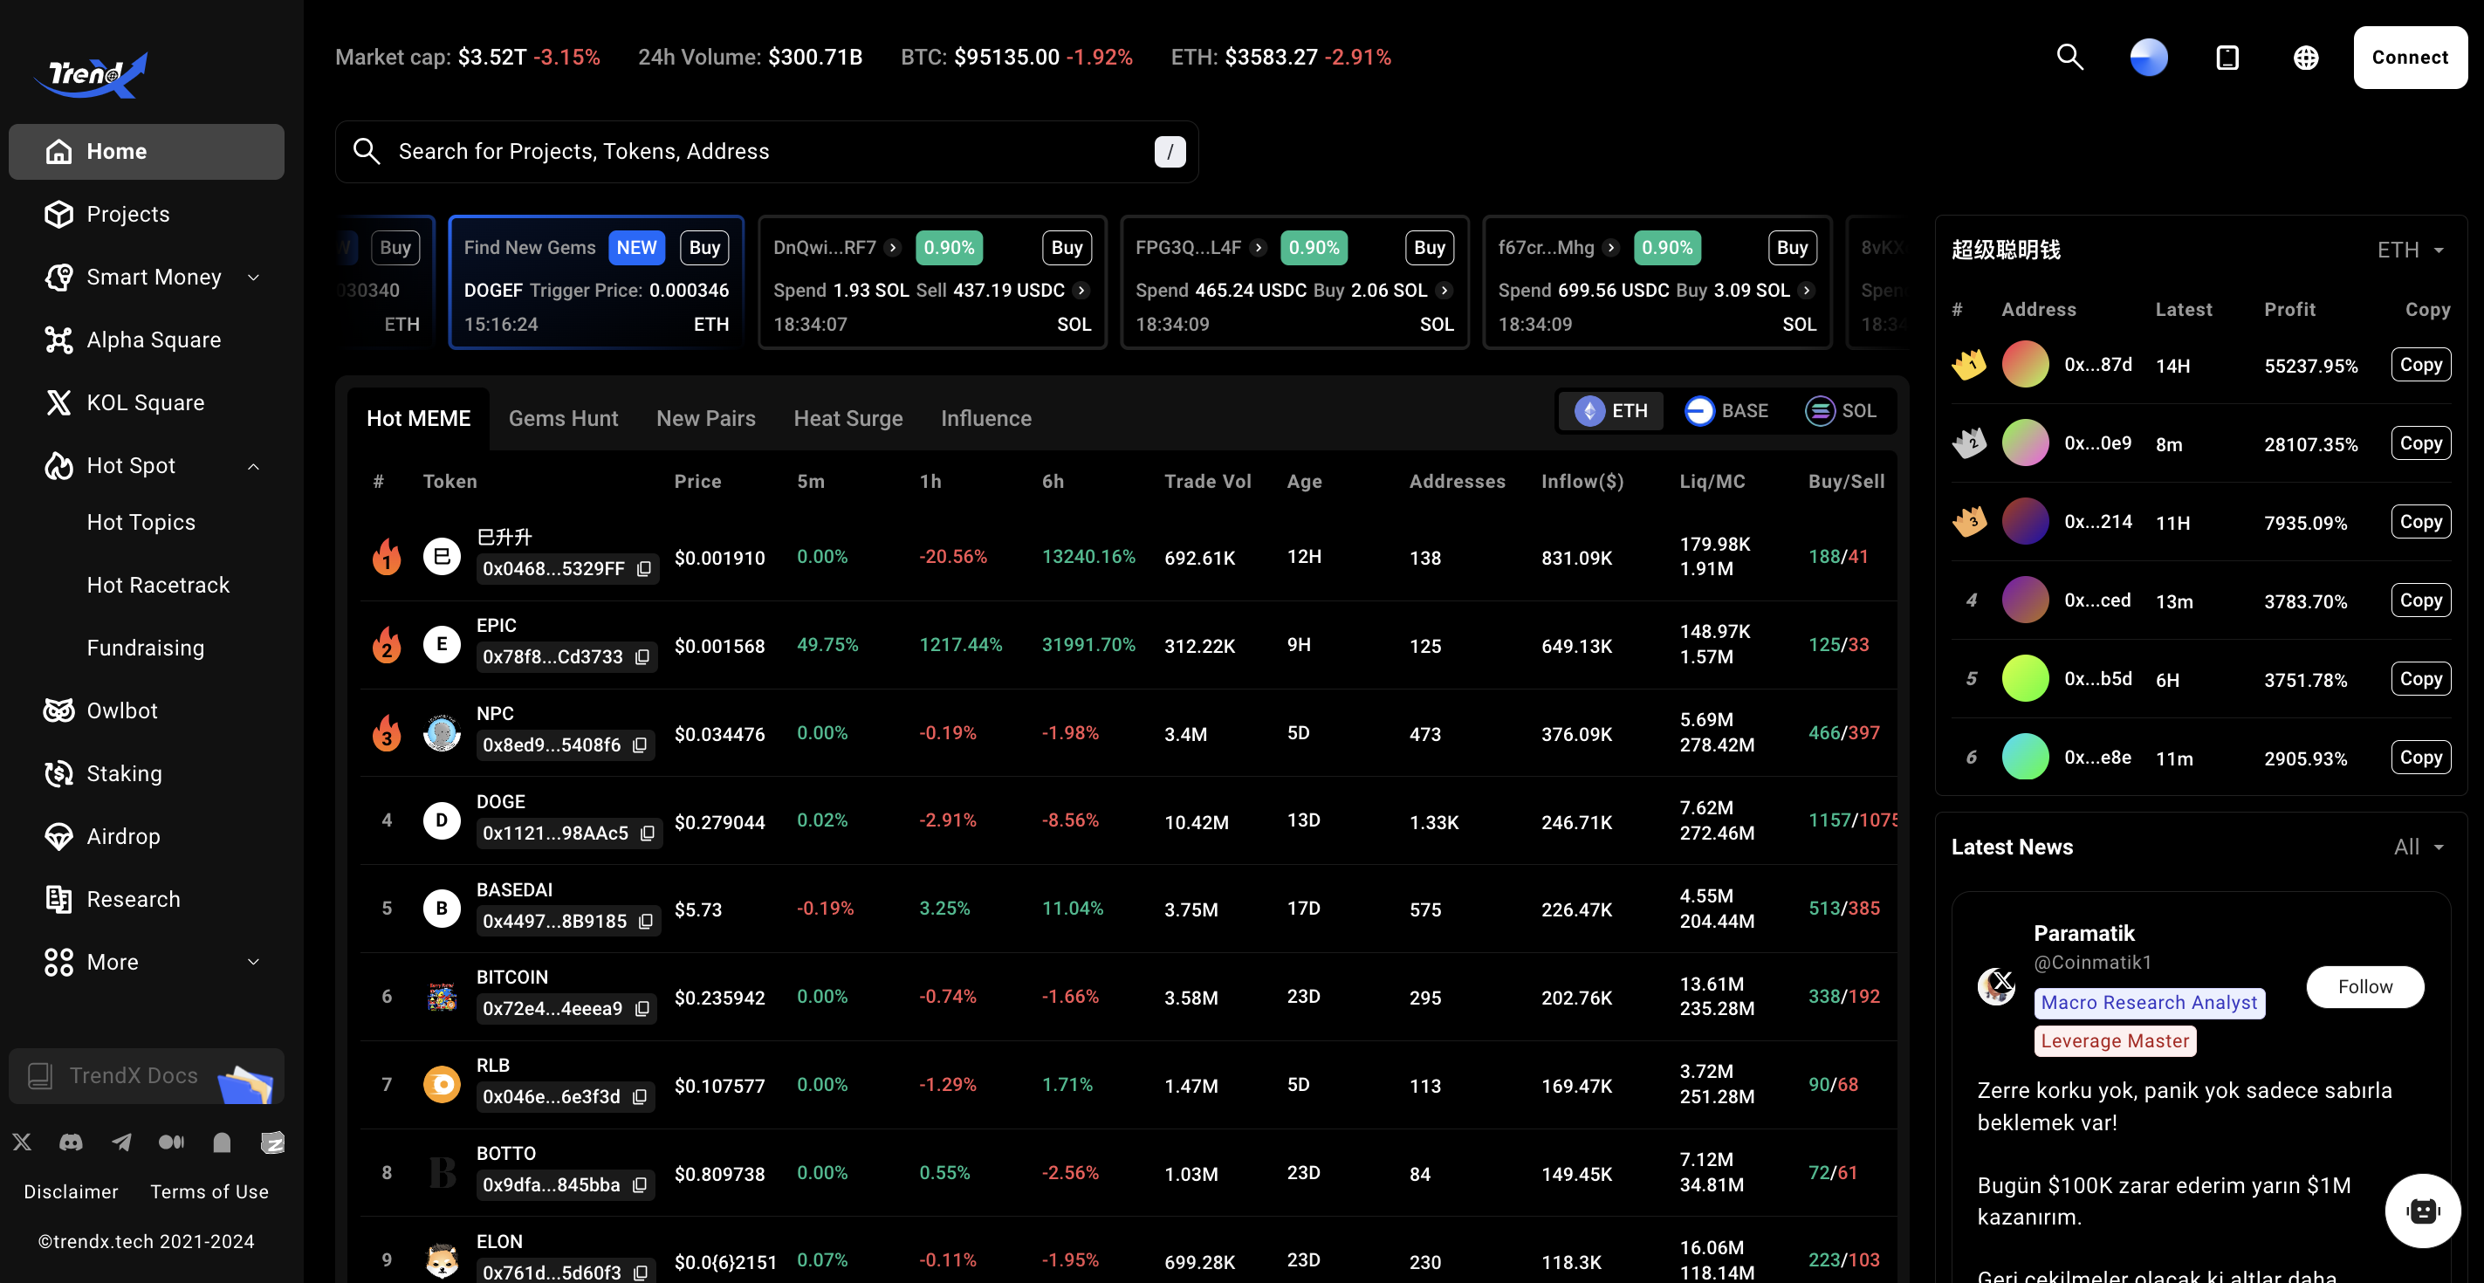The width and height of the screenshot is (2484, 1283).
Task: Open the mobile app icon in header
Action: pos(2227,58)
